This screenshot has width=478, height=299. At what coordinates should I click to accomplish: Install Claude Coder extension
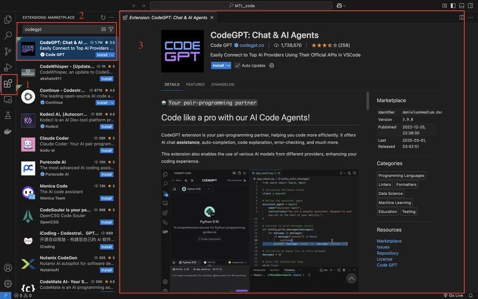[106, 151]
